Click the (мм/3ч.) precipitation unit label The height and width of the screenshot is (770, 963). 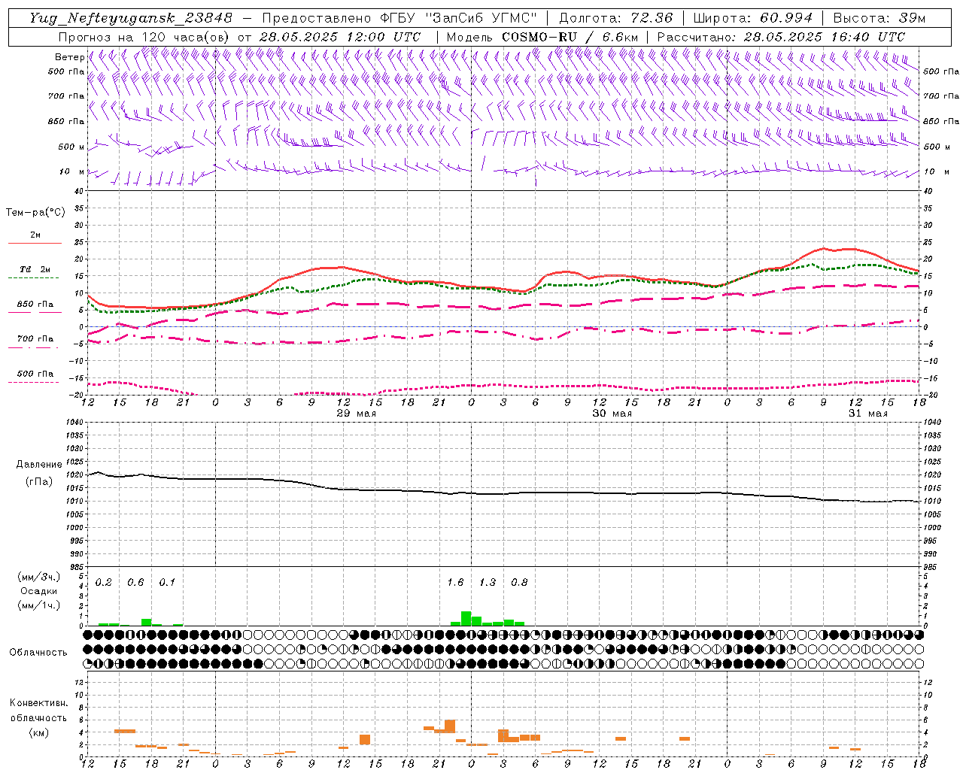click(x=38, y=577)
